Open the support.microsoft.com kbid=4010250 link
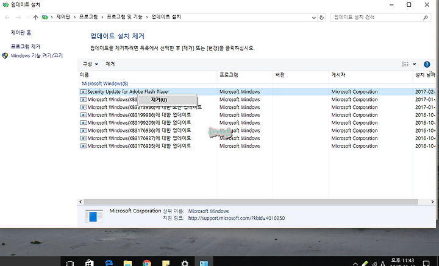This screenshot has width=439, height=266. point(237,219)
